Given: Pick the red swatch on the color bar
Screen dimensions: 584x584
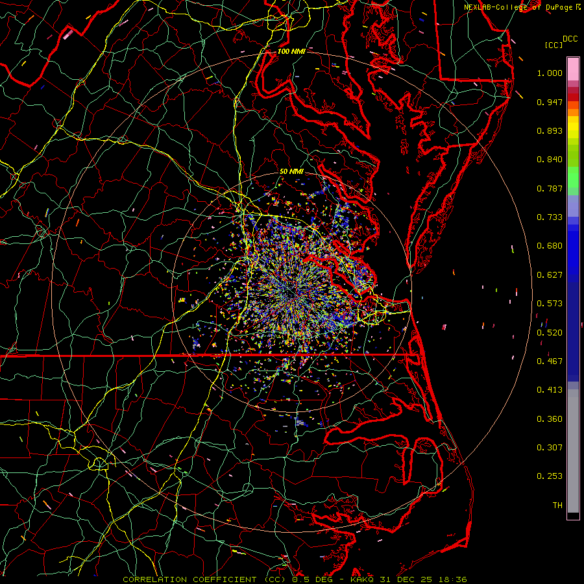Looking at the screenshot, I should 573,97.
